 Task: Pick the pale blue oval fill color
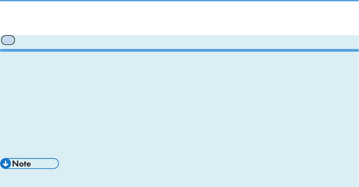[8, 40]
